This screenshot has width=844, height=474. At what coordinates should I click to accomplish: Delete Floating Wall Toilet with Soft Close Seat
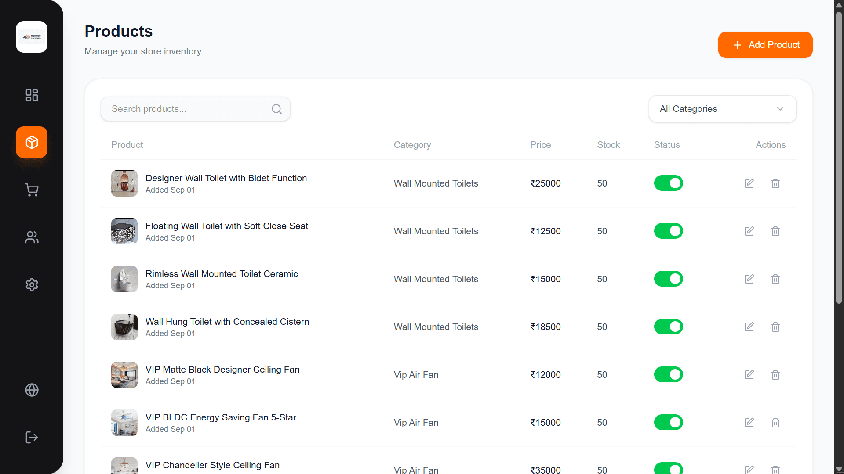(775, 231)
